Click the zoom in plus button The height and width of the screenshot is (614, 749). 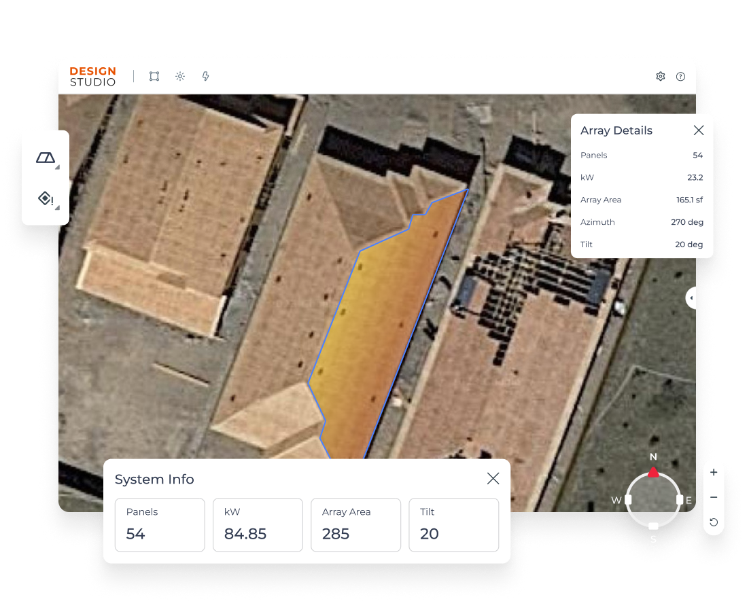[x=714, y=472]
